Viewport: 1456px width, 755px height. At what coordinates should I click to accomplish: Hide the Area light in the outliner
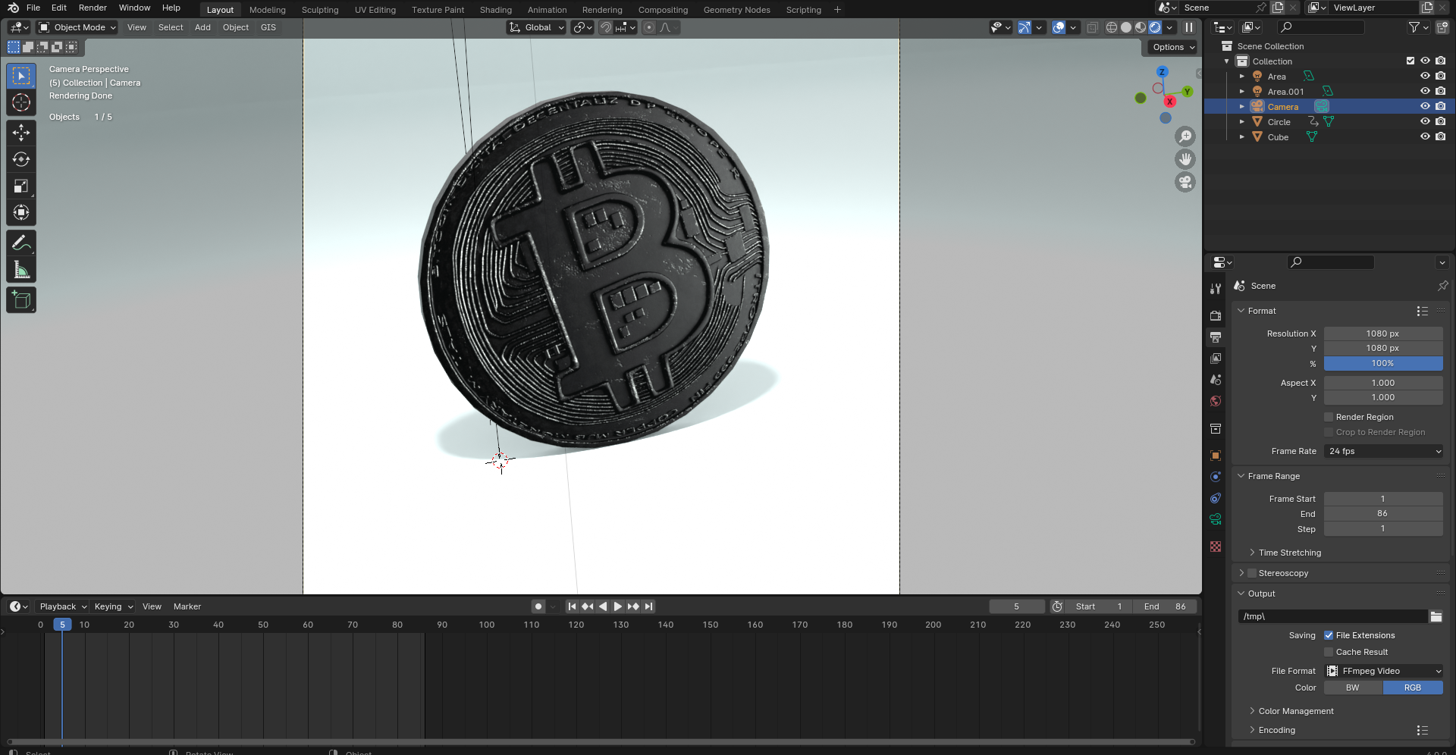(x=1425, y=76)
